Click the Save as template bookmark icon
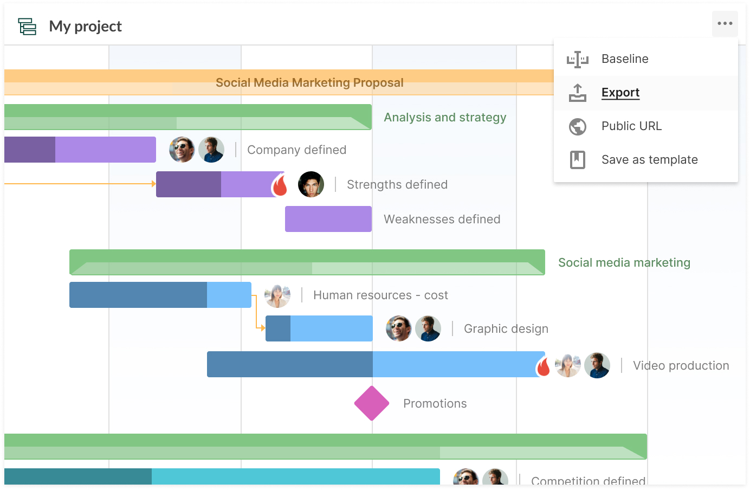This screenshot has height=490, width=750. point(578,160)
